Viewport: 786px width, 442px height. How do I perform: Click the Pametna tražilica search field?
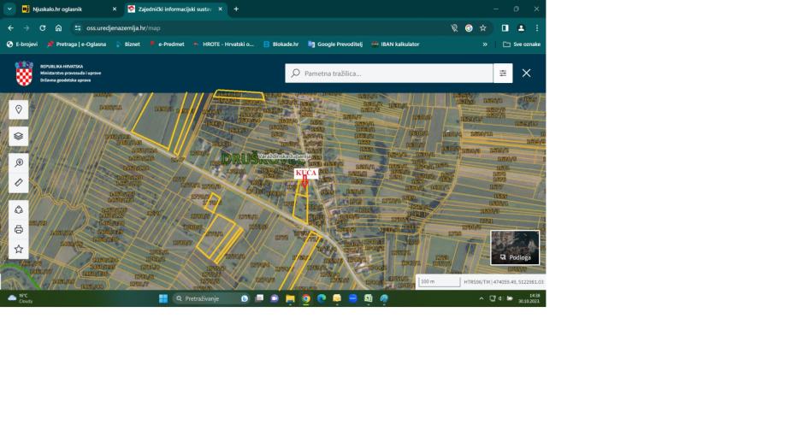tap(389, 74)
